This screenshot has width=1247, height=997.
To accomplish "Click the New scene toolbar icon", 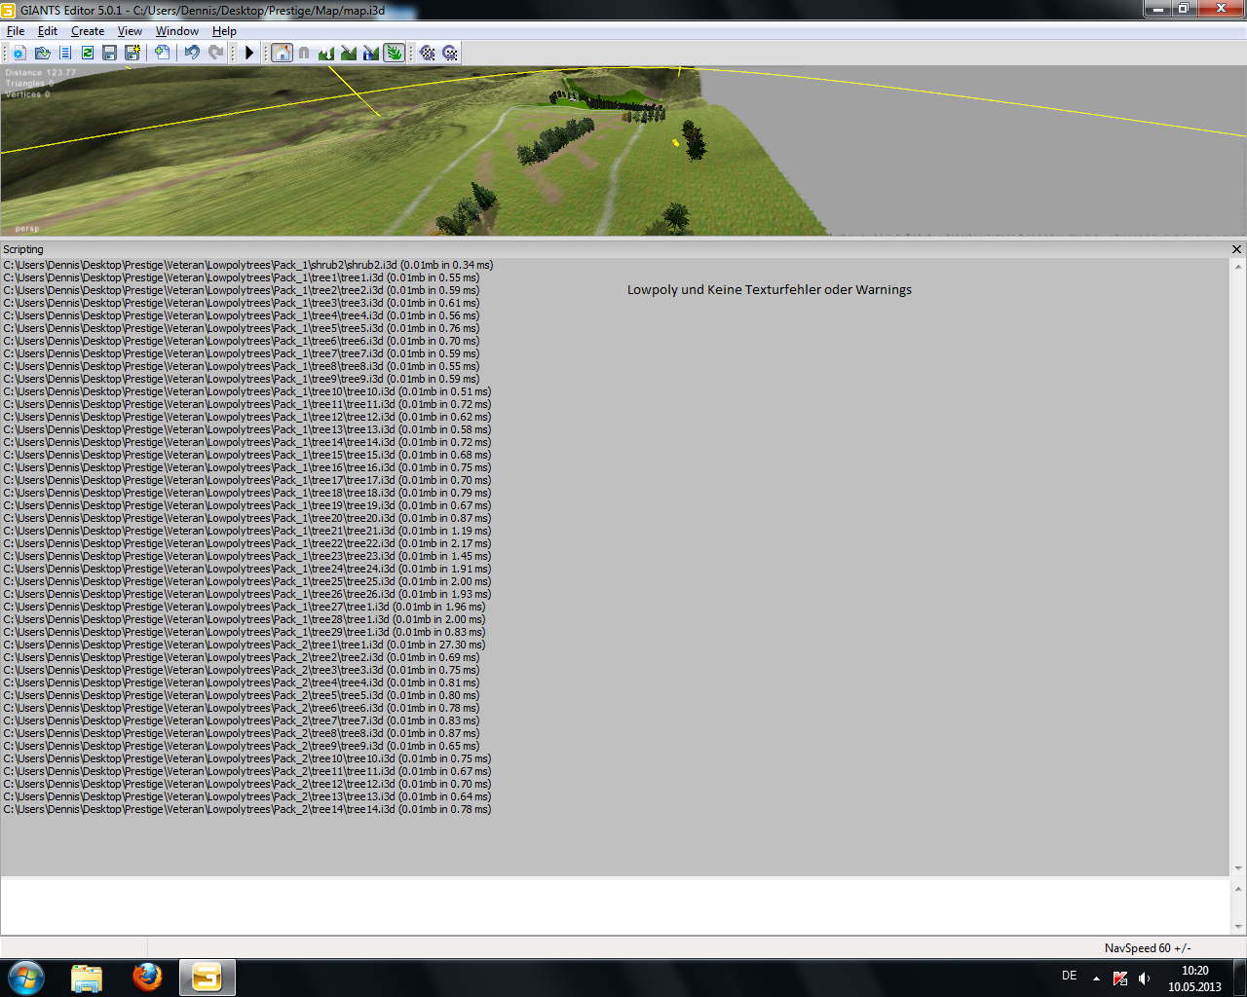I will click(x=19, y=53).
